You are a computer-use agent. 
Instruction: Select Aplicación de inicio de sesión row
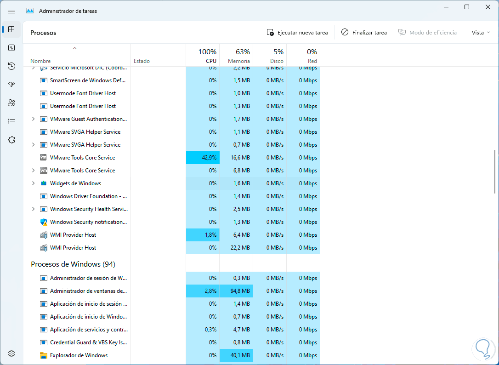point(171,304)
